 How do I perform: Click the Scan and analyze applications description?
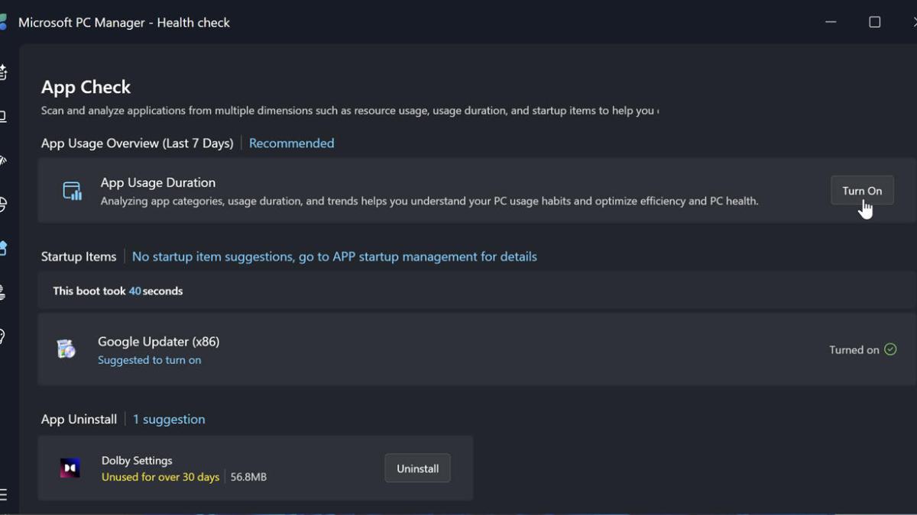pos(350,111)
